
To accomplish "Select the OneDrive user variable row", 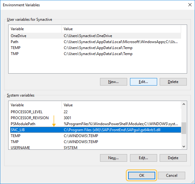I will [96, 36].
